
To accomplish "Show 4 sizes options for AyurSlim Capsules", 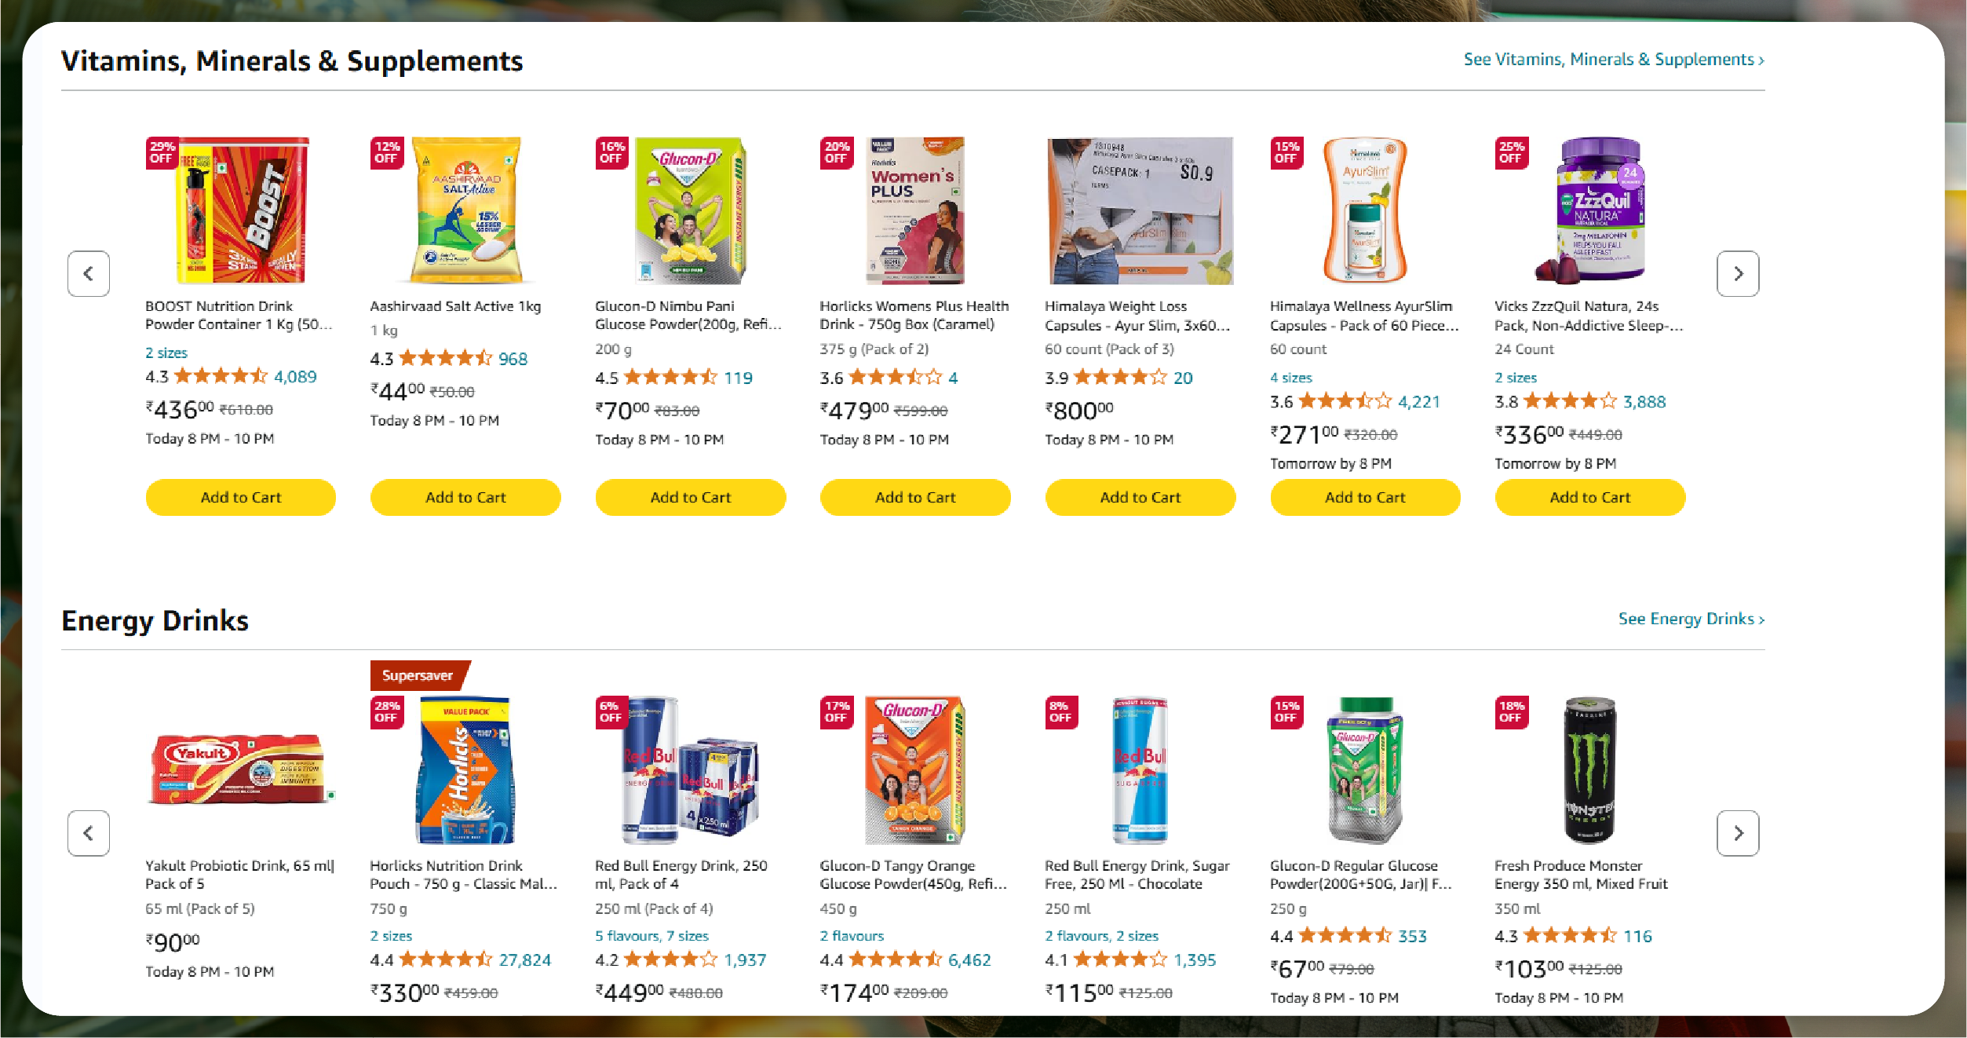I will [1291, 378].
